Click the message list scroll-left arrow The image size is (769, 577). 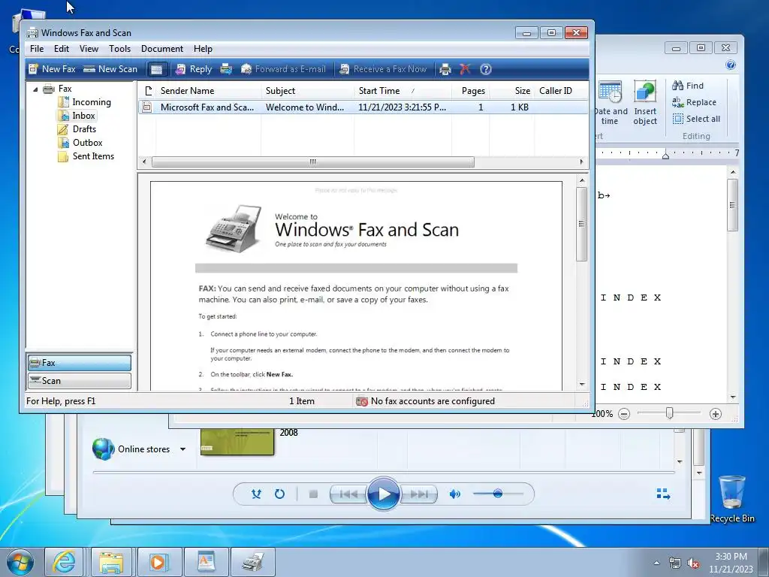click(x=143, y=162)
